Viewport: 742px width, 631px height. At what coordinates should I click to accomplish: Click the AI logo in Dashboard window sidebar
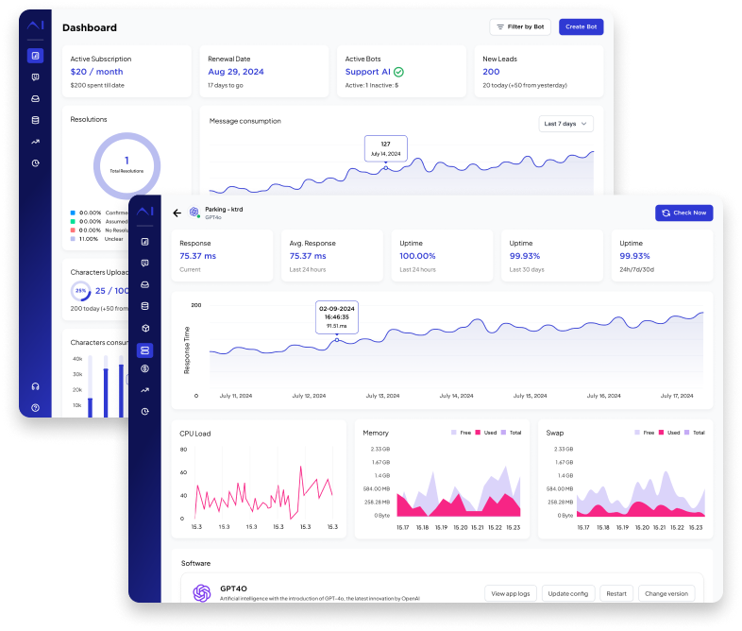pos(36,26)
